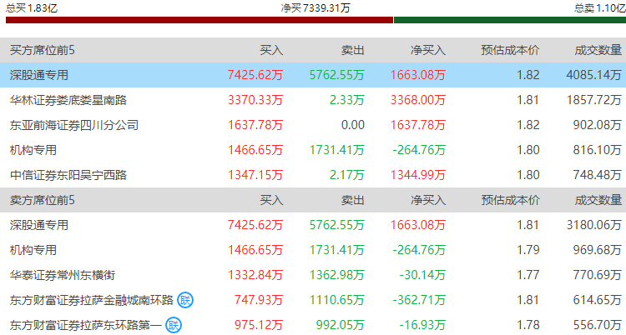Open 东方财富证券拉萨金融城南环路 seat name
626x335 pixels.
[x=92, y=300]
